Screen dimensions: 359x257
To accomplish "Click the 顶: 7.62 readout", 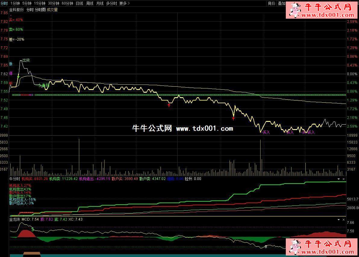I will (47, 219).
